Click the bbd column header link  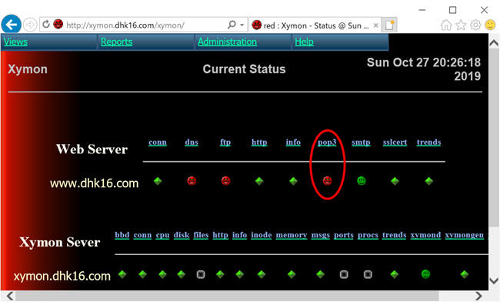[x=122, y=235]
